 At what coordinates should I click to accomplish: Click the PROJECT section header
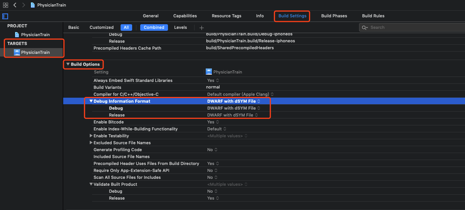[17, 26]
